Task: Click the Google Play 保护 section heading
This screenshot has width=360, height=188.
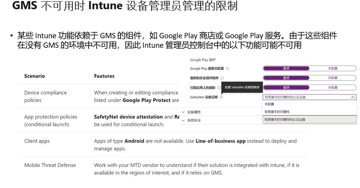Action: click(203, 60)
